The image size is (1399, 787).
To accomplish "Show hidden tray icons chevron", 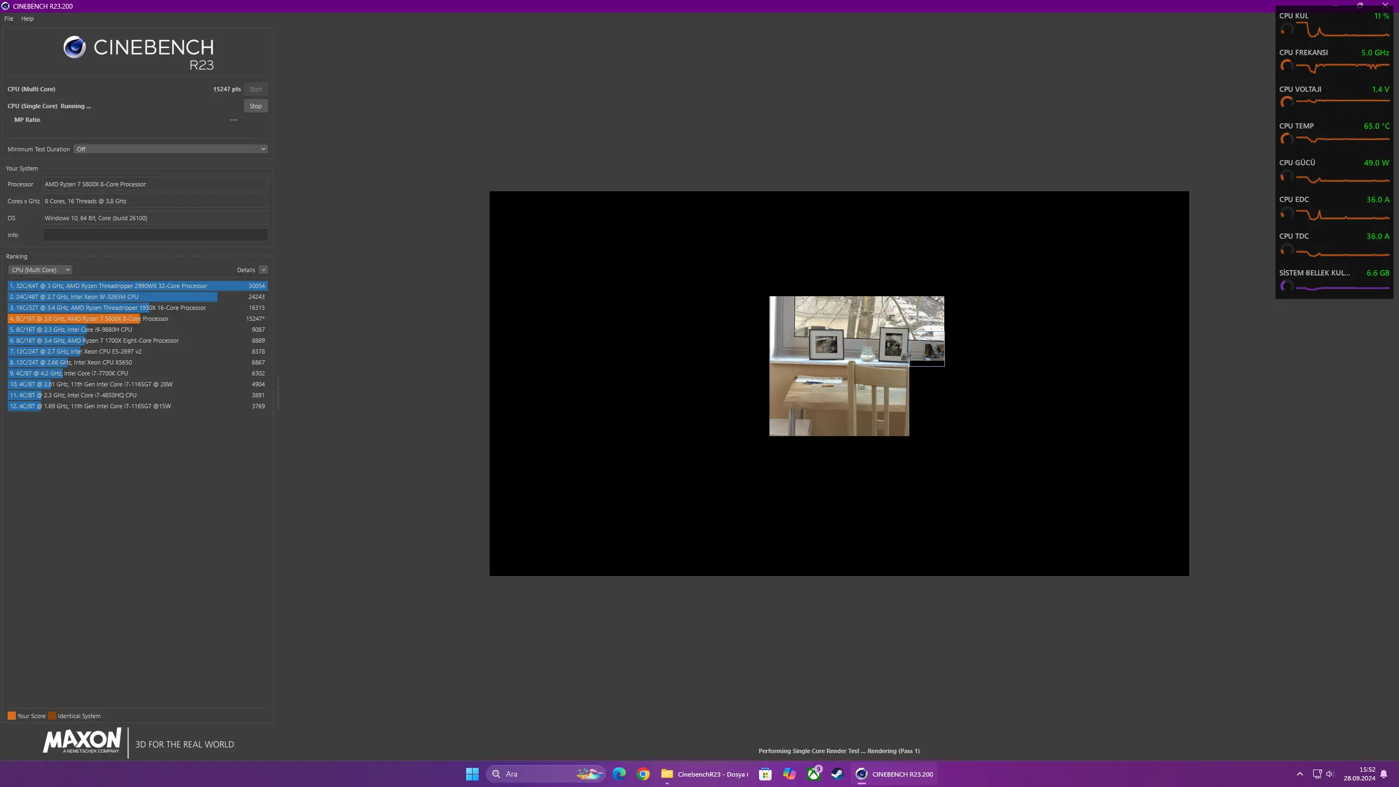I will (x=1300, y=774).
